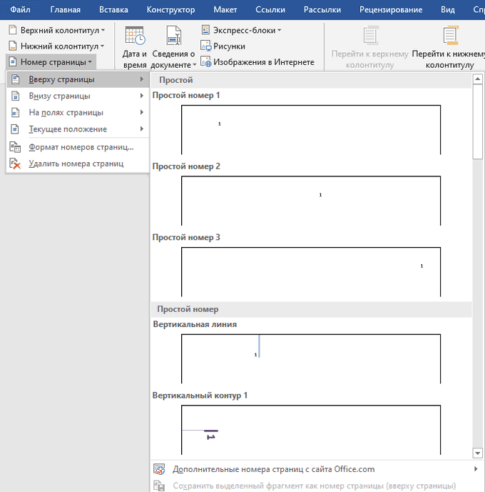Select Удалить номера страниц
Viewport: 485px width, 492px height.
pyautogui.click(x=78, y=164)
